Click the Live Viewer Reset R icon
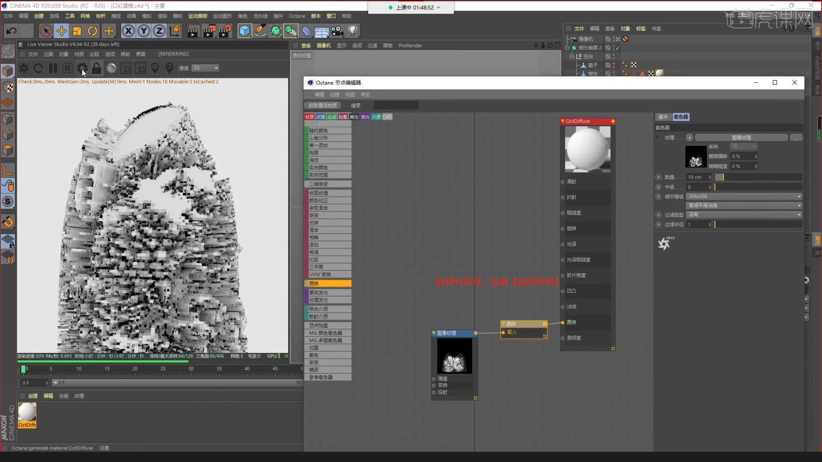Image resolution: width=822 pixels, height=462 pixels. click(x=67, y=68)
